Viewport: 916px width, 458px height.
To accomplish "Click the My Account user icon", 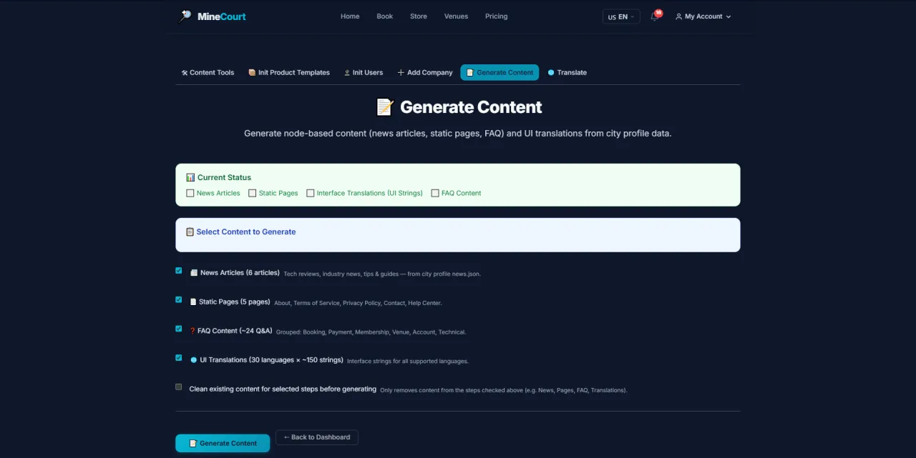I will pyautogui.click(x=678, y=16).
